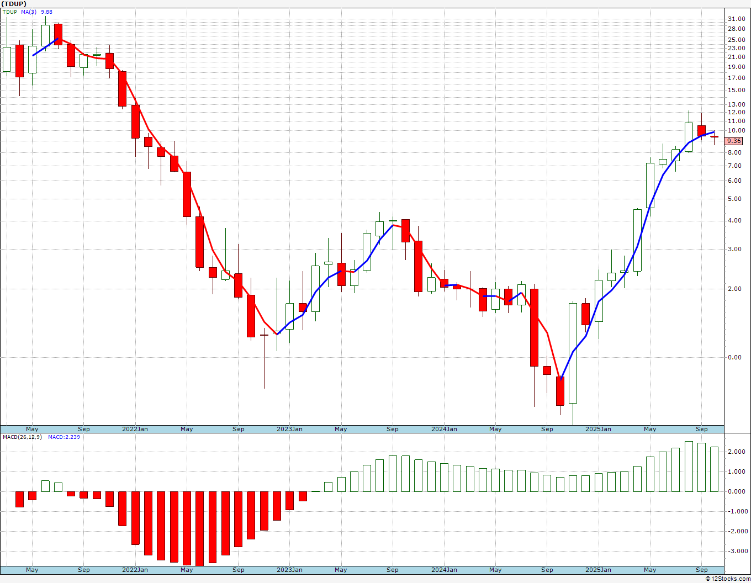751x583 pixels.
Task: Click the 28.00 price axis label
Action: (737, 29)
